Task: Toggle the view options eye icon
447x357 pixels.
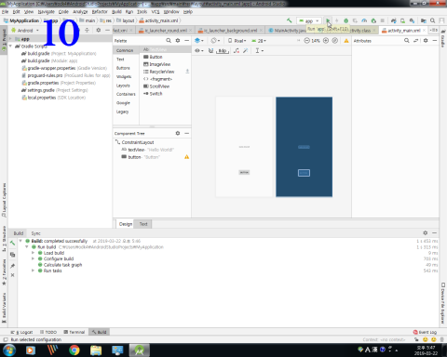Action: pos(198,50)
